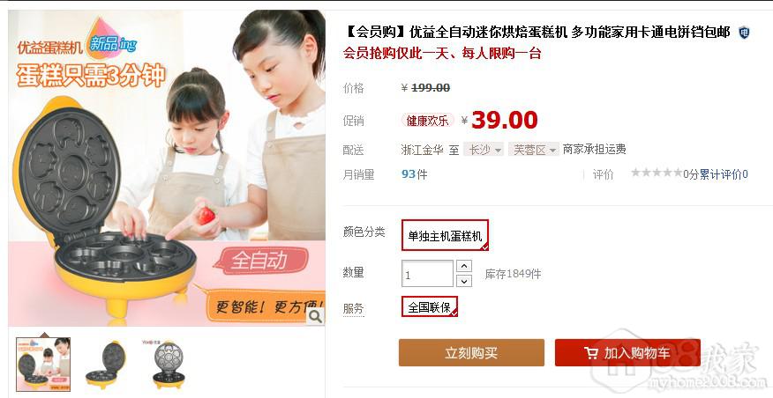Viewport: 773px width, 398px height.
Task: Select the first thumbnail with children
Action: [43, 365]
